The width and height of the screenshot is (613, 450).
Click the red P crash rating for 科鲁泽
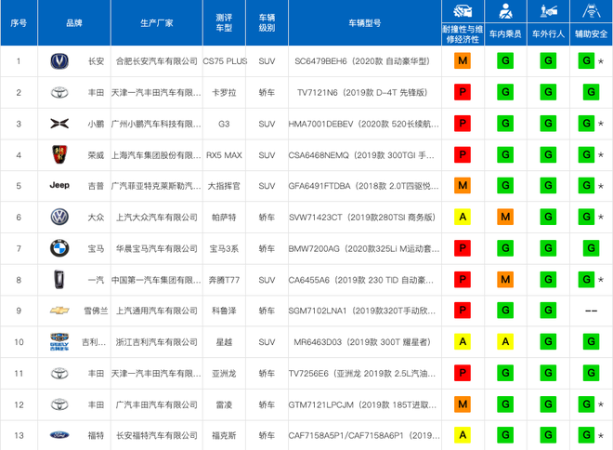point(463,311)
